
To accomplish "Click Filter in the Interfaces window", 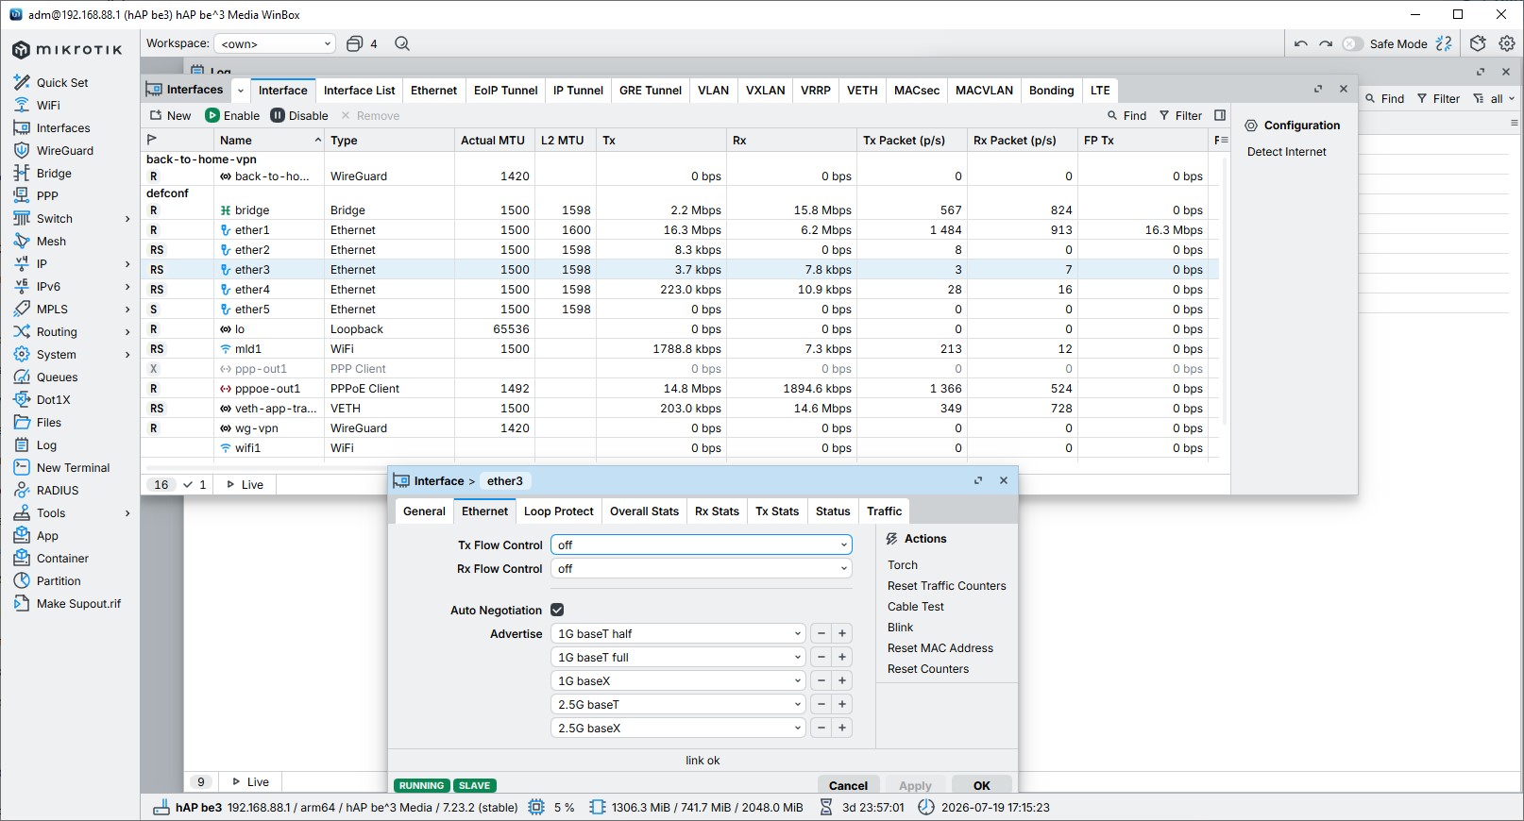I will 1180,115.
